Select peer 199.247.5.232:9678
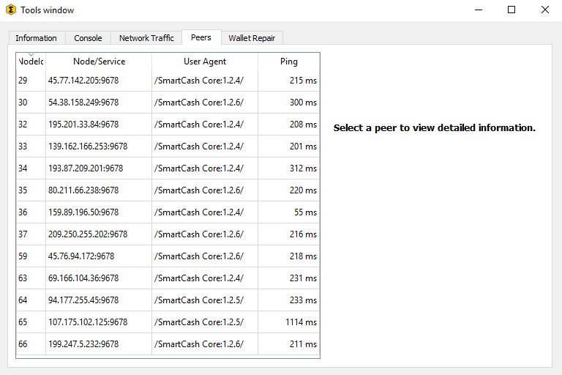562x375 pixels. pyautogui.click(x=168, y=344)
